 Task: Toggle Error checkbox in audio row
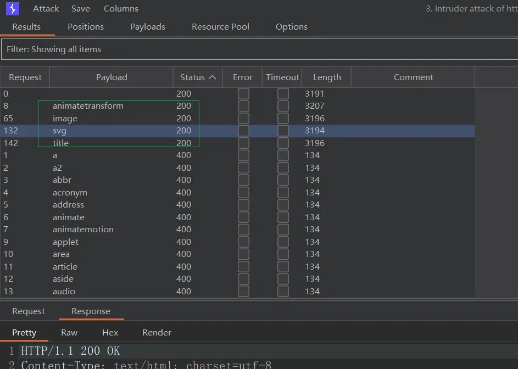tap(243, 292)
